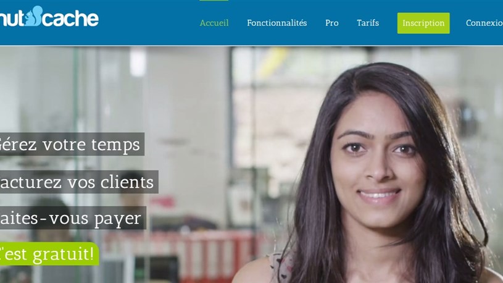This screenshot has height=283, width=503.
Task: Click the word "cache" in the logo
Action: (71, 19)
